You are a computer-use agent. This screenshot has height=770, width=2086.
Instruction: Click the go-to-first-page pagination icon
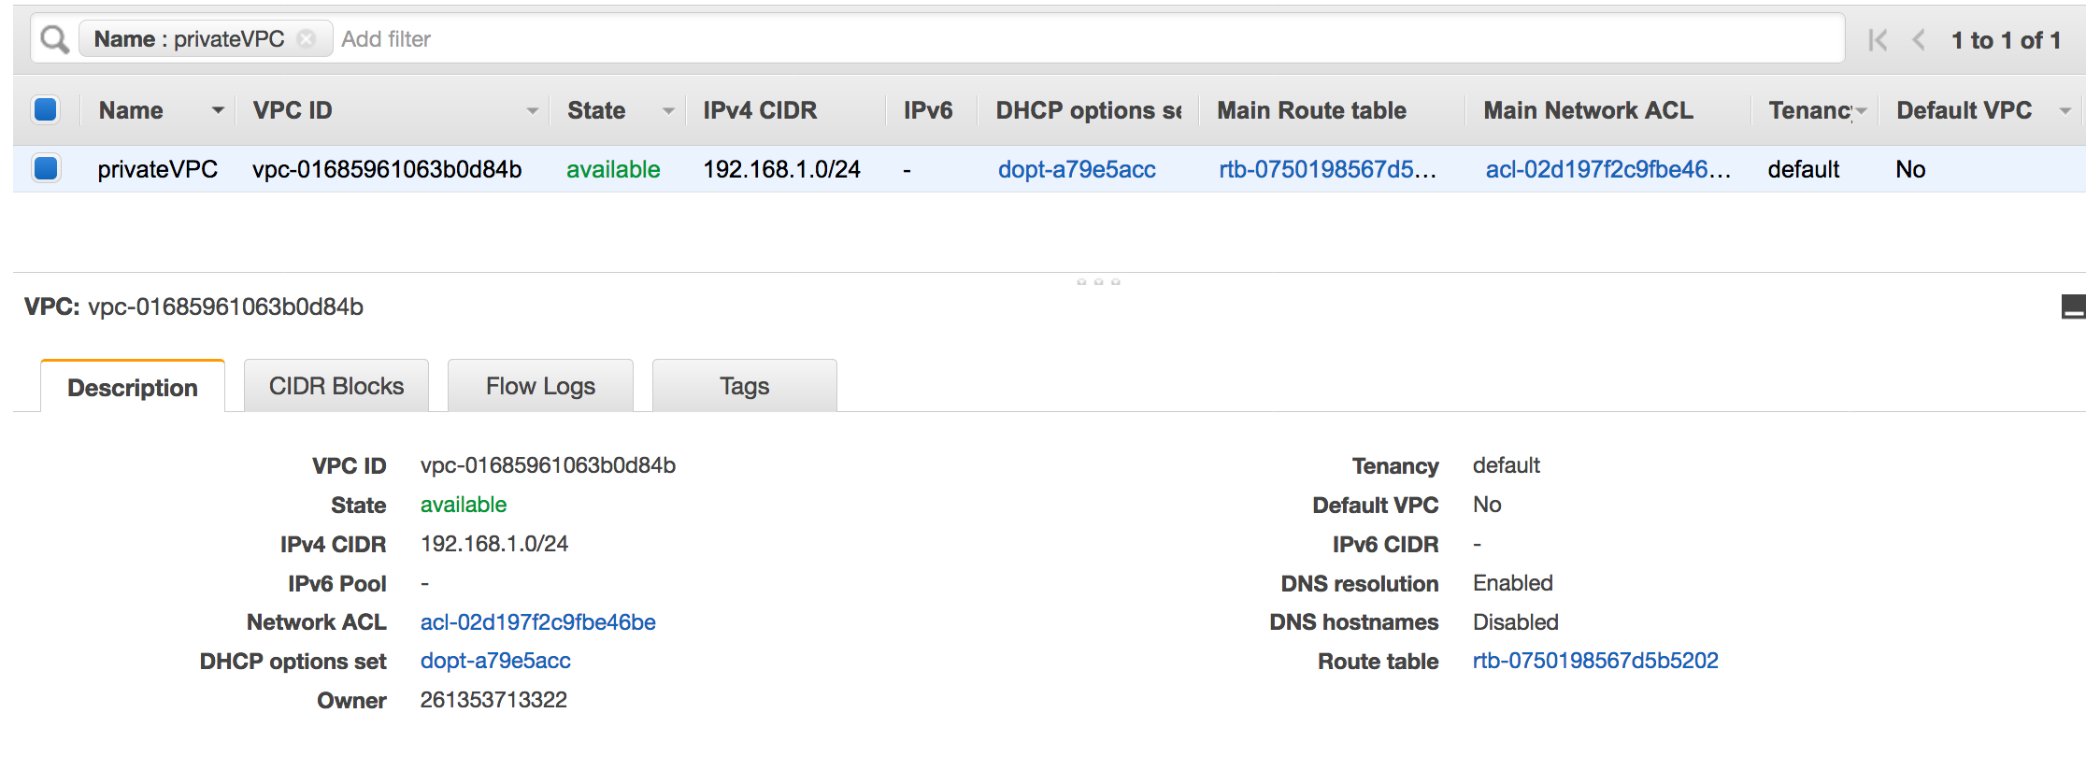click(1877, 39)
